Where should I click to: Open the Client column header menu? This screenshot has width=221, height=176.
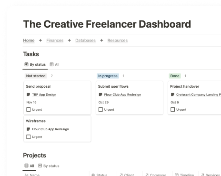click(130, 174)
